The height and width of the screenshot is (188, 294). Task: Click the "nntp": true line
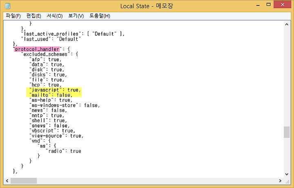pyautogui.click(x=47, y=115)
